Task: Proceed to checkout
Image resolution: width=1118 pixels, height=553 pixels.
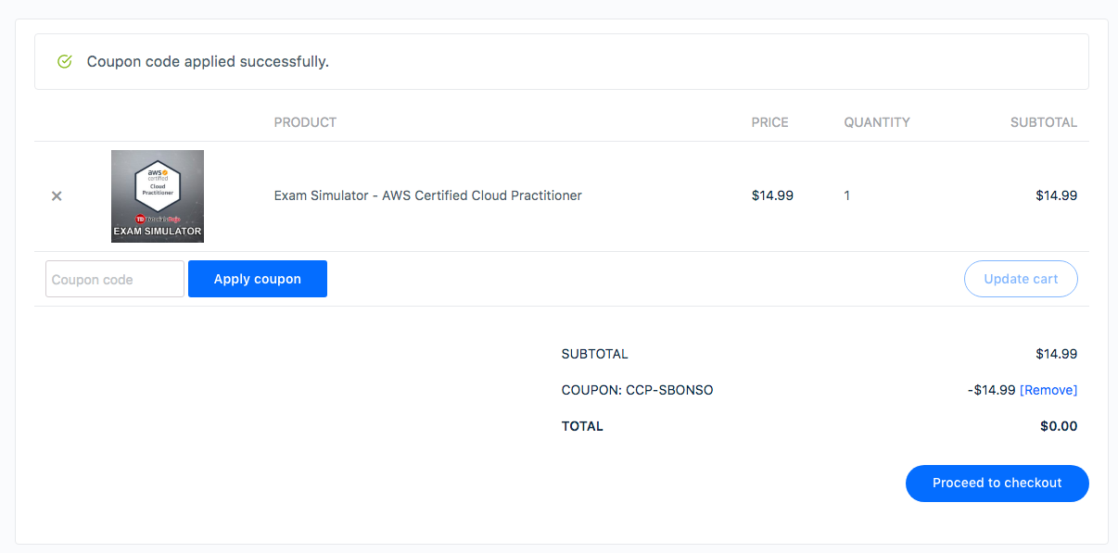Action: pos(997,483)
